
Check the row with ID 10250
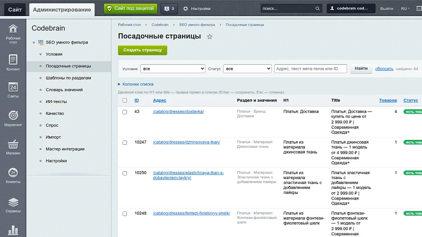(124, 173)
